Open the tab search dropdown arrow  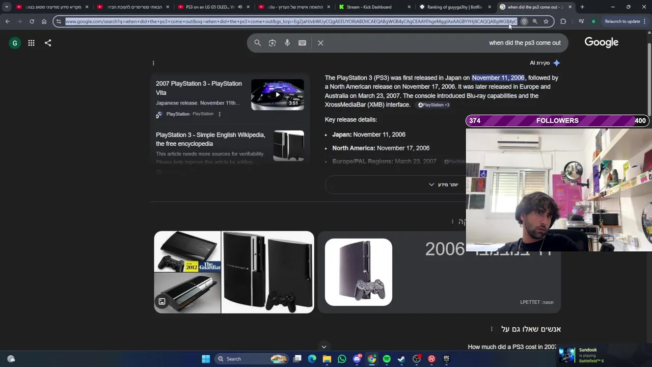7,7
